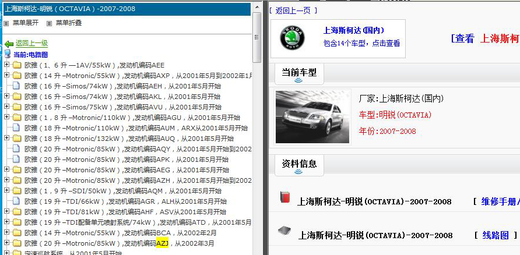Screen dimensions: 520x255
Task: Click the 当前:电路图 label
Action: click(30, 55)
